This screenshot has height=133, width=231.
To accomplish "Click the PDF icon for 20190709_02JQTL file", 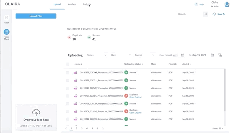I will pos(76,96).
